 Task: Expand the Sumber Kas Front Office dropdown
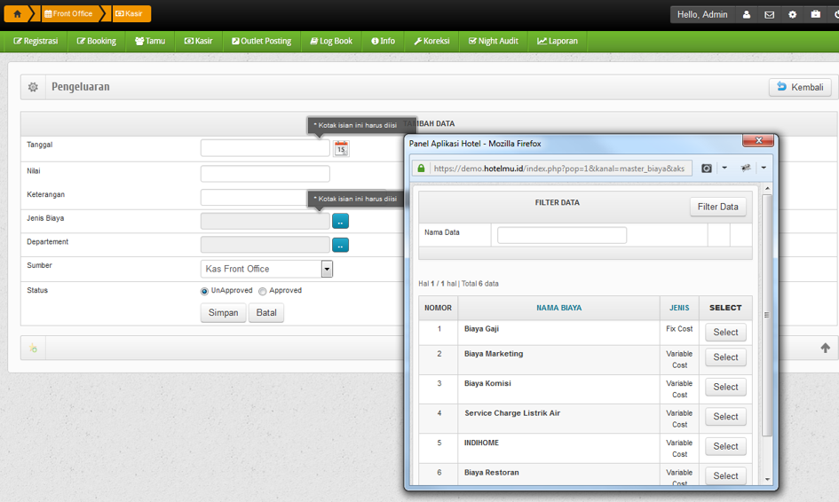327,269
